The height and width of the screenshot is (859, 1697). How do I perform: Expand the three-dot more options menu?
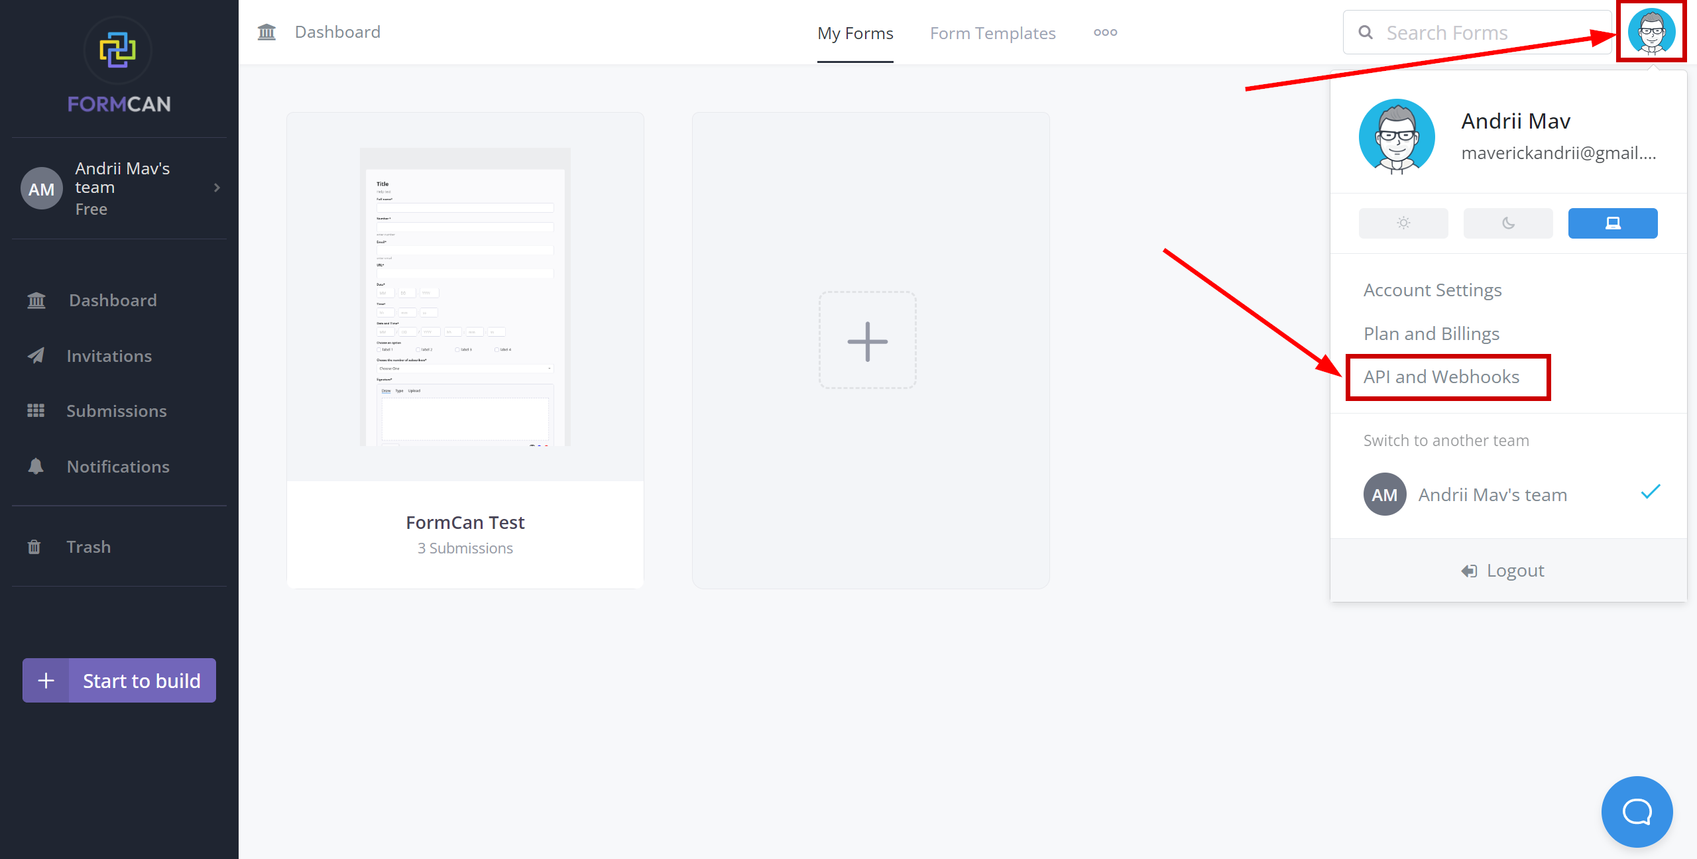tap(1103, 32)
